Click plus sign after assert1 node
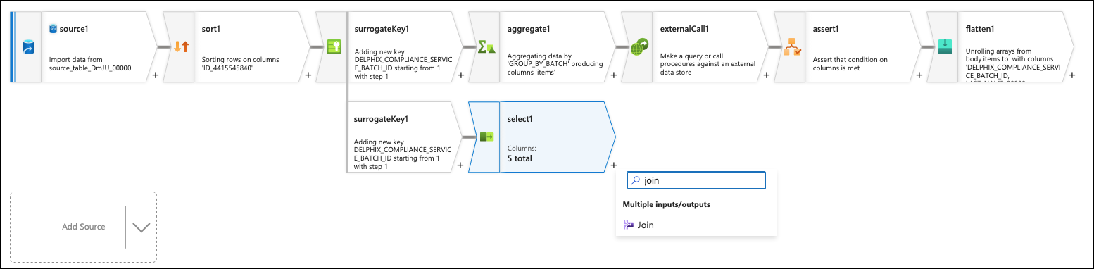This screenshot has height=269, width=1094. [x=919, y=75]
